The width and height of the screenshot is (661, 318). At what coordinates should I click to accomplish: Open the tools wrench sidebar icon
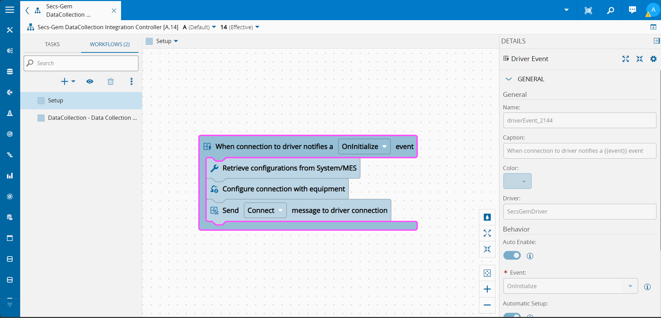pos(10,30)
